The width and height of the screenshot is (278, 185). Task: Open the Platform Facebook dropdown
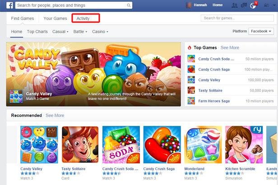coord(261,31)
